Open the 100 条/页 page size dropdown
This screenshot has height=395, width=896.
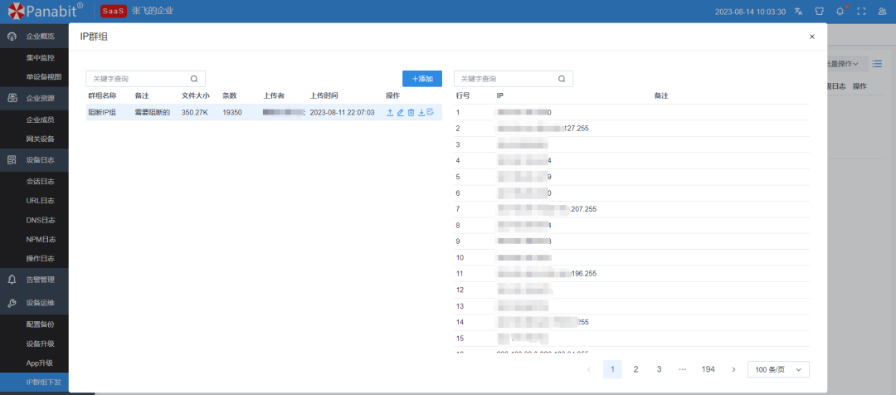click(x=777, y=369)
